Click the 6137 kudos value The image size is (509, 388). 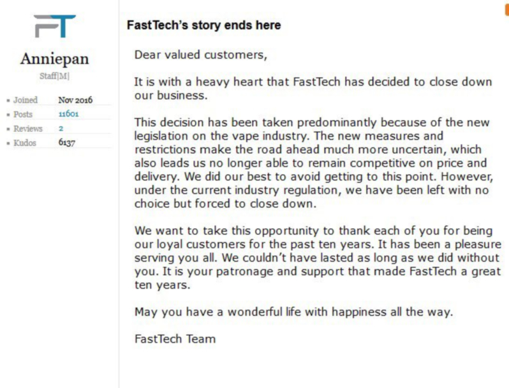coord(67,142)
